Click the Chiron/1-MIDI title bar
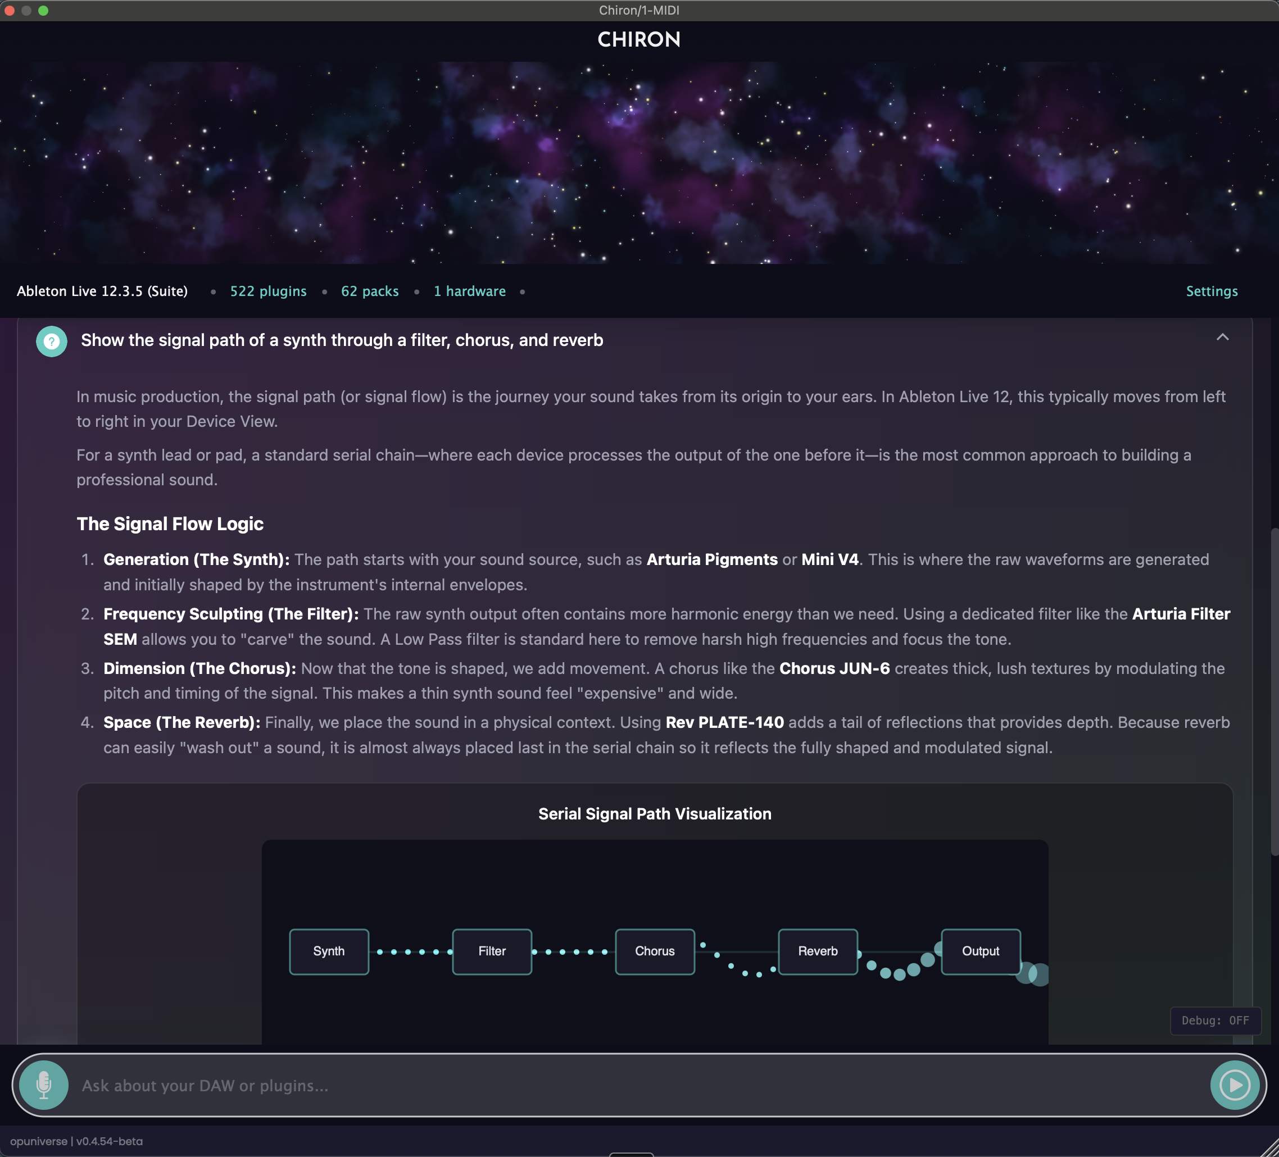Screen dimensions: 1279x1157 point(639,10)
